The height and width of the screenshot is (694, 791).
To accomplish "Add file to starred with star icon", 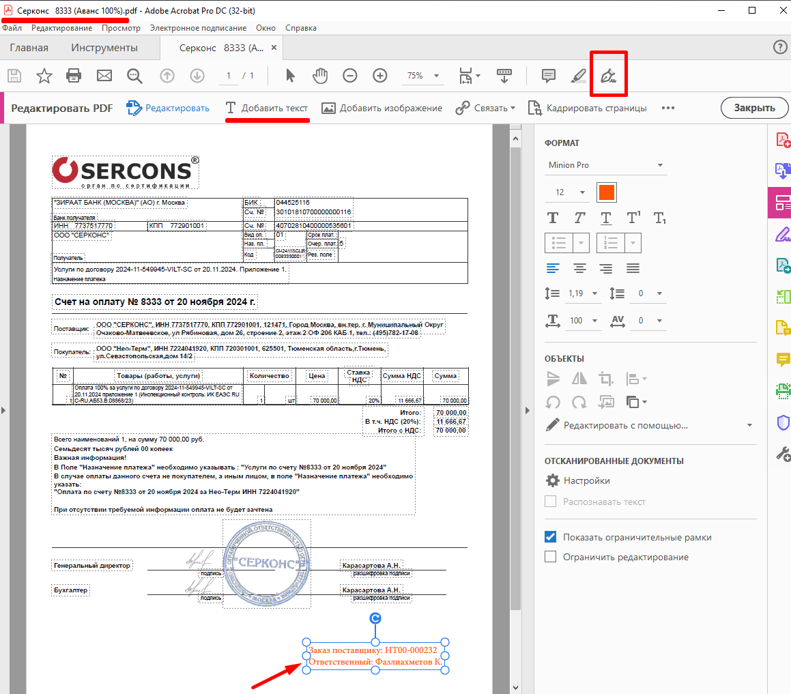I will click(44, 76).
